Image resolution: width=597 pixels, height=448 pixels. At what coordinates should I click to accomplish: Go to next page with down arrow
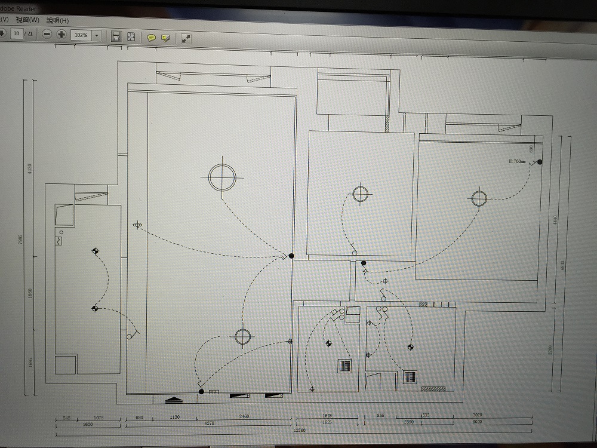(x=2, y=33)
